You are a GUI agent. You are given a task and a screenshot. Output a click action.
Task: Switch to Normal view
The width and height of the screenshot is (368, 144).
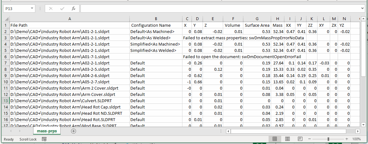pyautogui.click(x=275, y=139)
